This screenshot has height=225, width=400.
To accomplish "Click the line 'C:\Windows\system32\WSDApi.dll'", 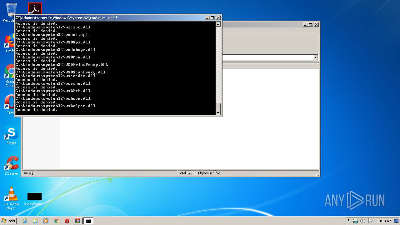I will coord(53,42).
